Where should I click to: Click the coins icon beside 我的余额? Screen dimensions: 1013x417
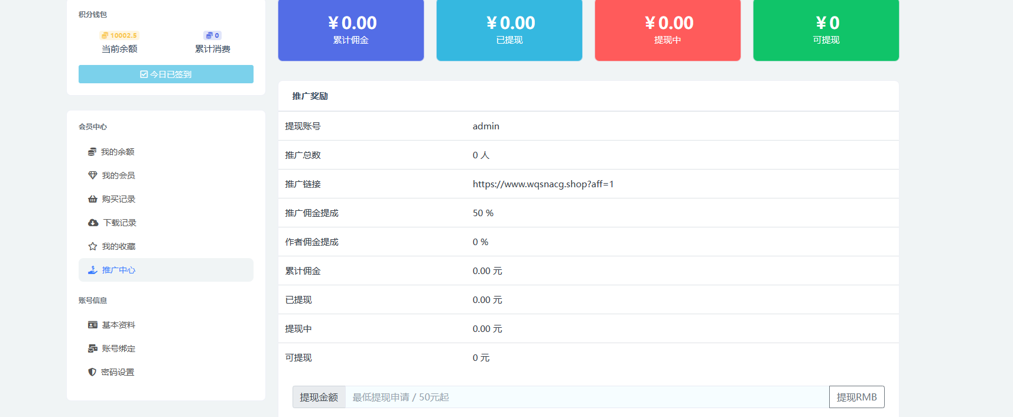92,152
